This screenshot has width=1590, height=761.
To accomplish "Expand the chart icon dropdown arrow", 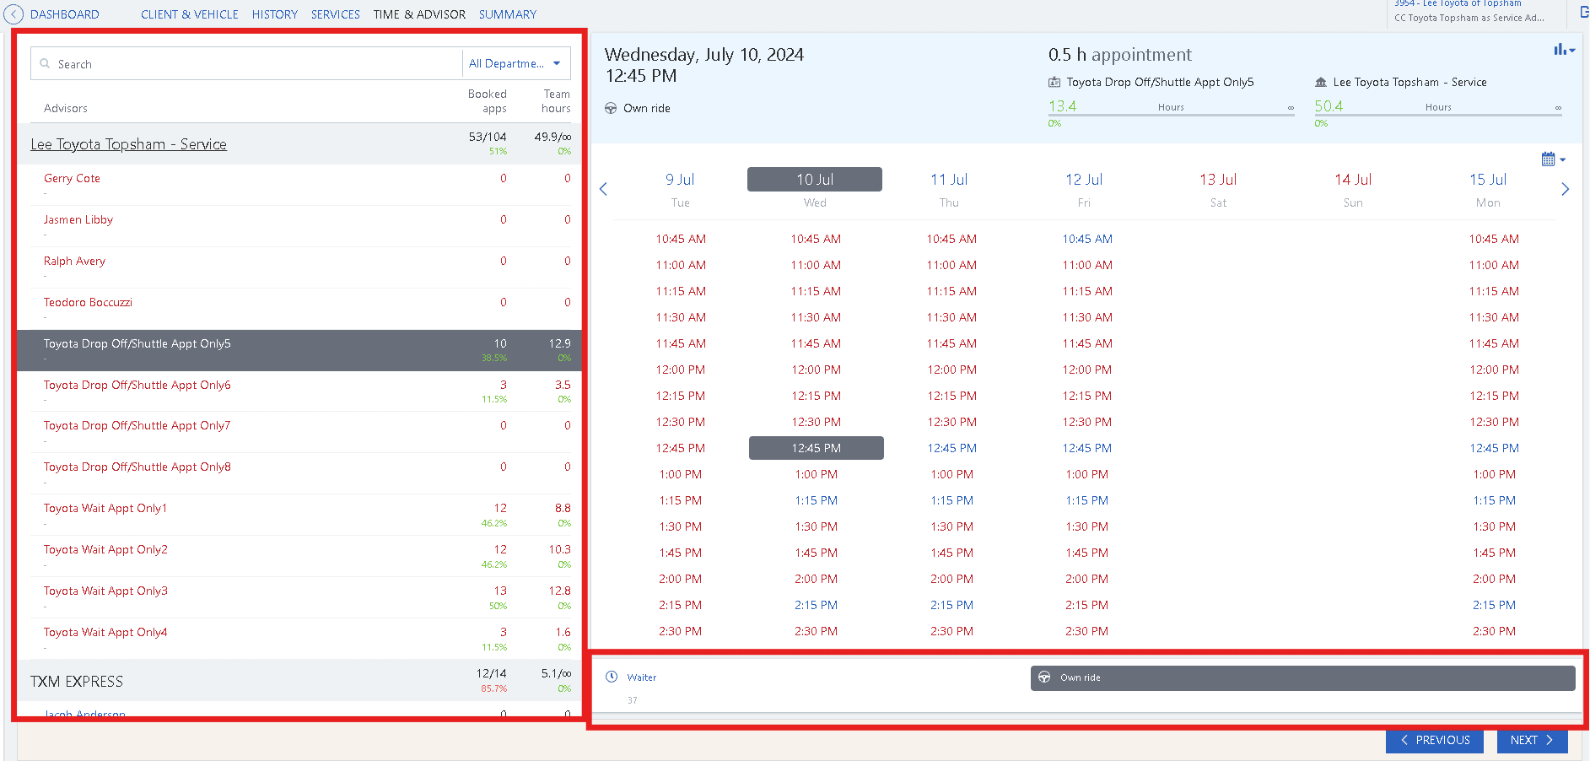I will pyautogui.click(x=1572, y=51).
